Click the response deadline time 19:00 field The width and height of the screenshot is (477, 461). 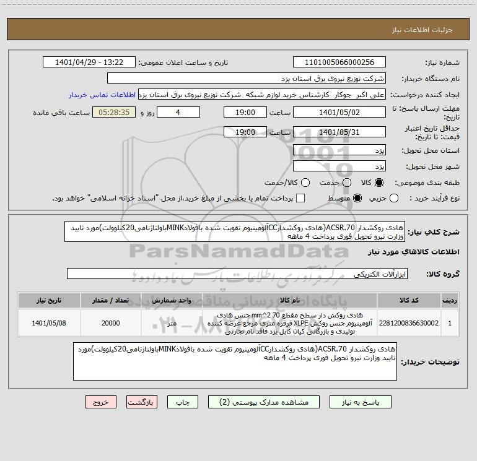click(245, 112)
